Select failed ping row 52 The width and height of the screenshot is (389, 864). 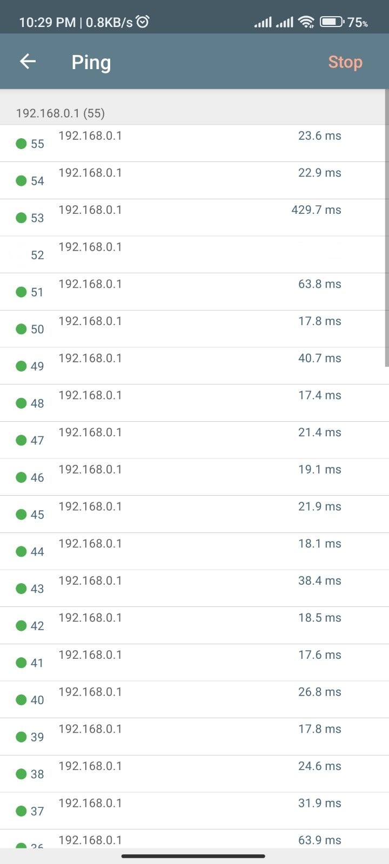pyautogui.click(x=194, y=255)
